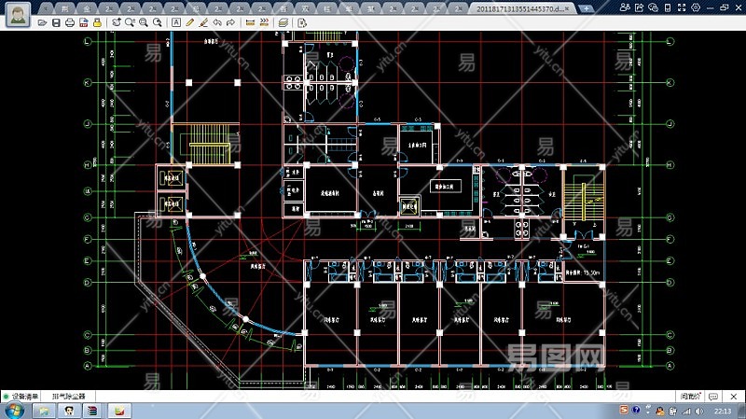Screen dimensions: 746x419
Task: Select the measure distance ruler tool
Action: (250, 22)
